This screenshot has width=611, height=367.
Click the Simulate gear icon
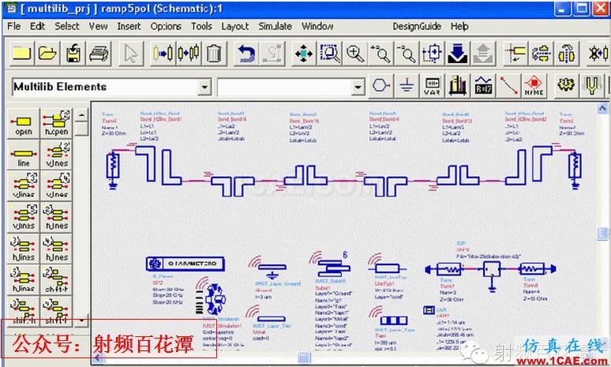pyautogui.click(x=566, y=85)
